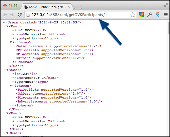
Task: Click the page document icon in the address bar
Action: pos(28,15)
